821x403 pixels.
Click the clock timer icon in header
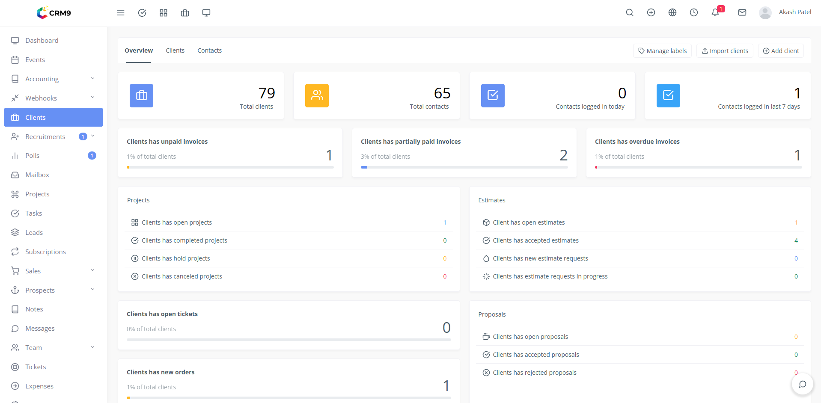(693, 13)
